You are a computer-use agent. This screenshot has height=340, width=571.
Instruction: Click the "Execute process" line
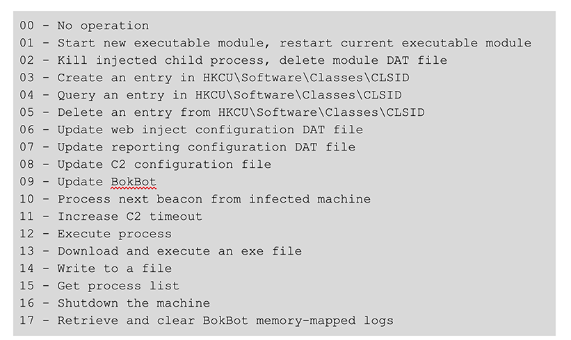[x=95, y=234]
